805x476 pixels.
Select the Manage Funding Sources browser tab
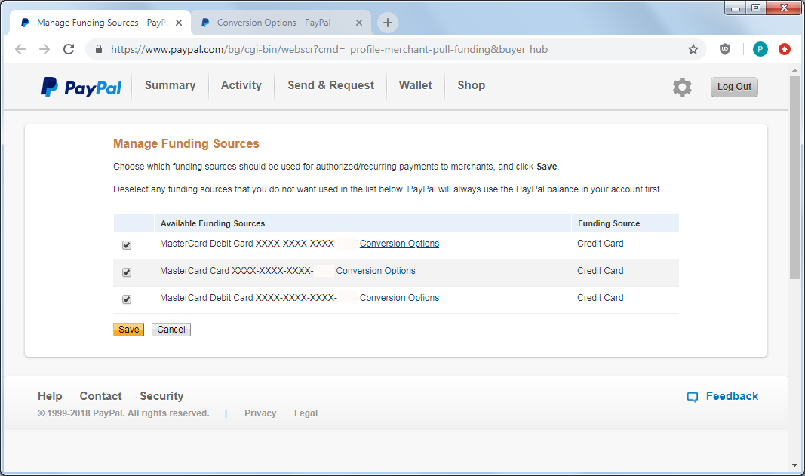click(100, 23)
